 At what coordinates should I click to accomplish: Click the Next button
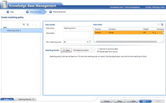(x=145, y=101)
